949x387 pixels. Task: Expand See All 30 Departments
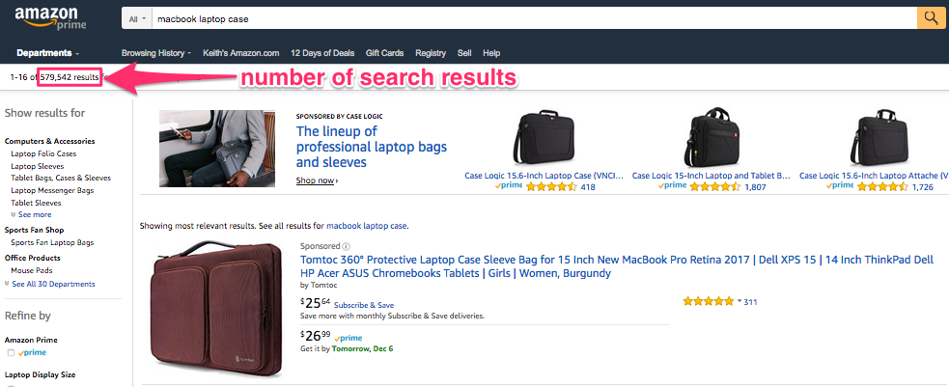49,284
